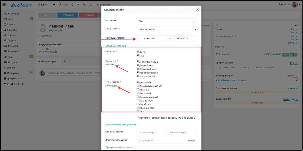Click выбрать все link under Типы уроков

(111, 85)
